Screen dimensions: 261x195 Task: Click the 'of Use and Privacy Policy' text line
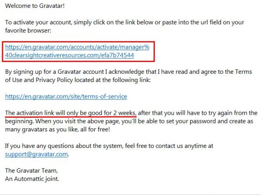pyautogui.click(x=78, y=80)
